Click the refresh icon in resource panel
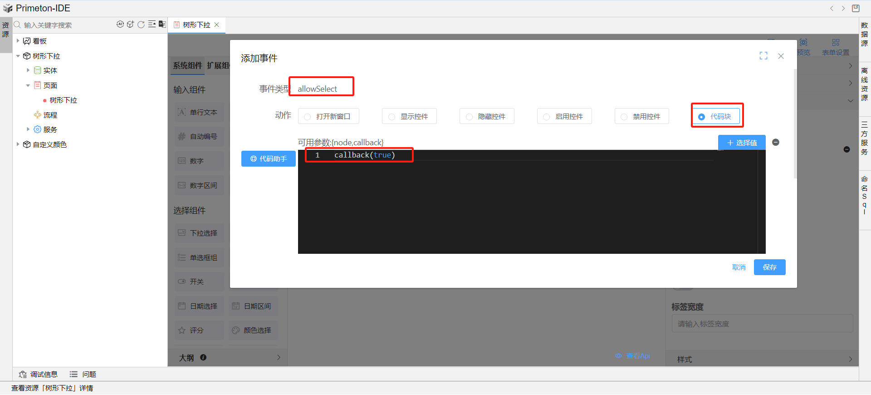The height and width of the screenshot is (395, 871). (141, 25)
